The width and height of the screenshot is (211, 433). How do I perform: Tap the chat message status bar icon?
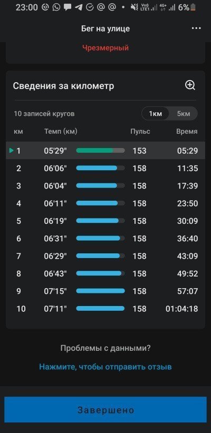[68, 7]
